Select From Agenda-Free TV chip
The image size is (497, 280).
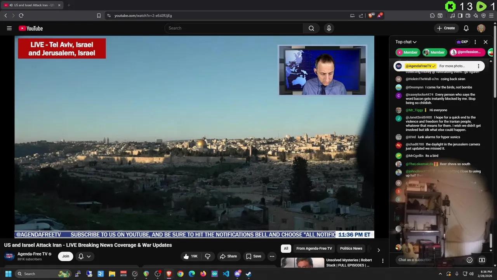pos(314,248)
